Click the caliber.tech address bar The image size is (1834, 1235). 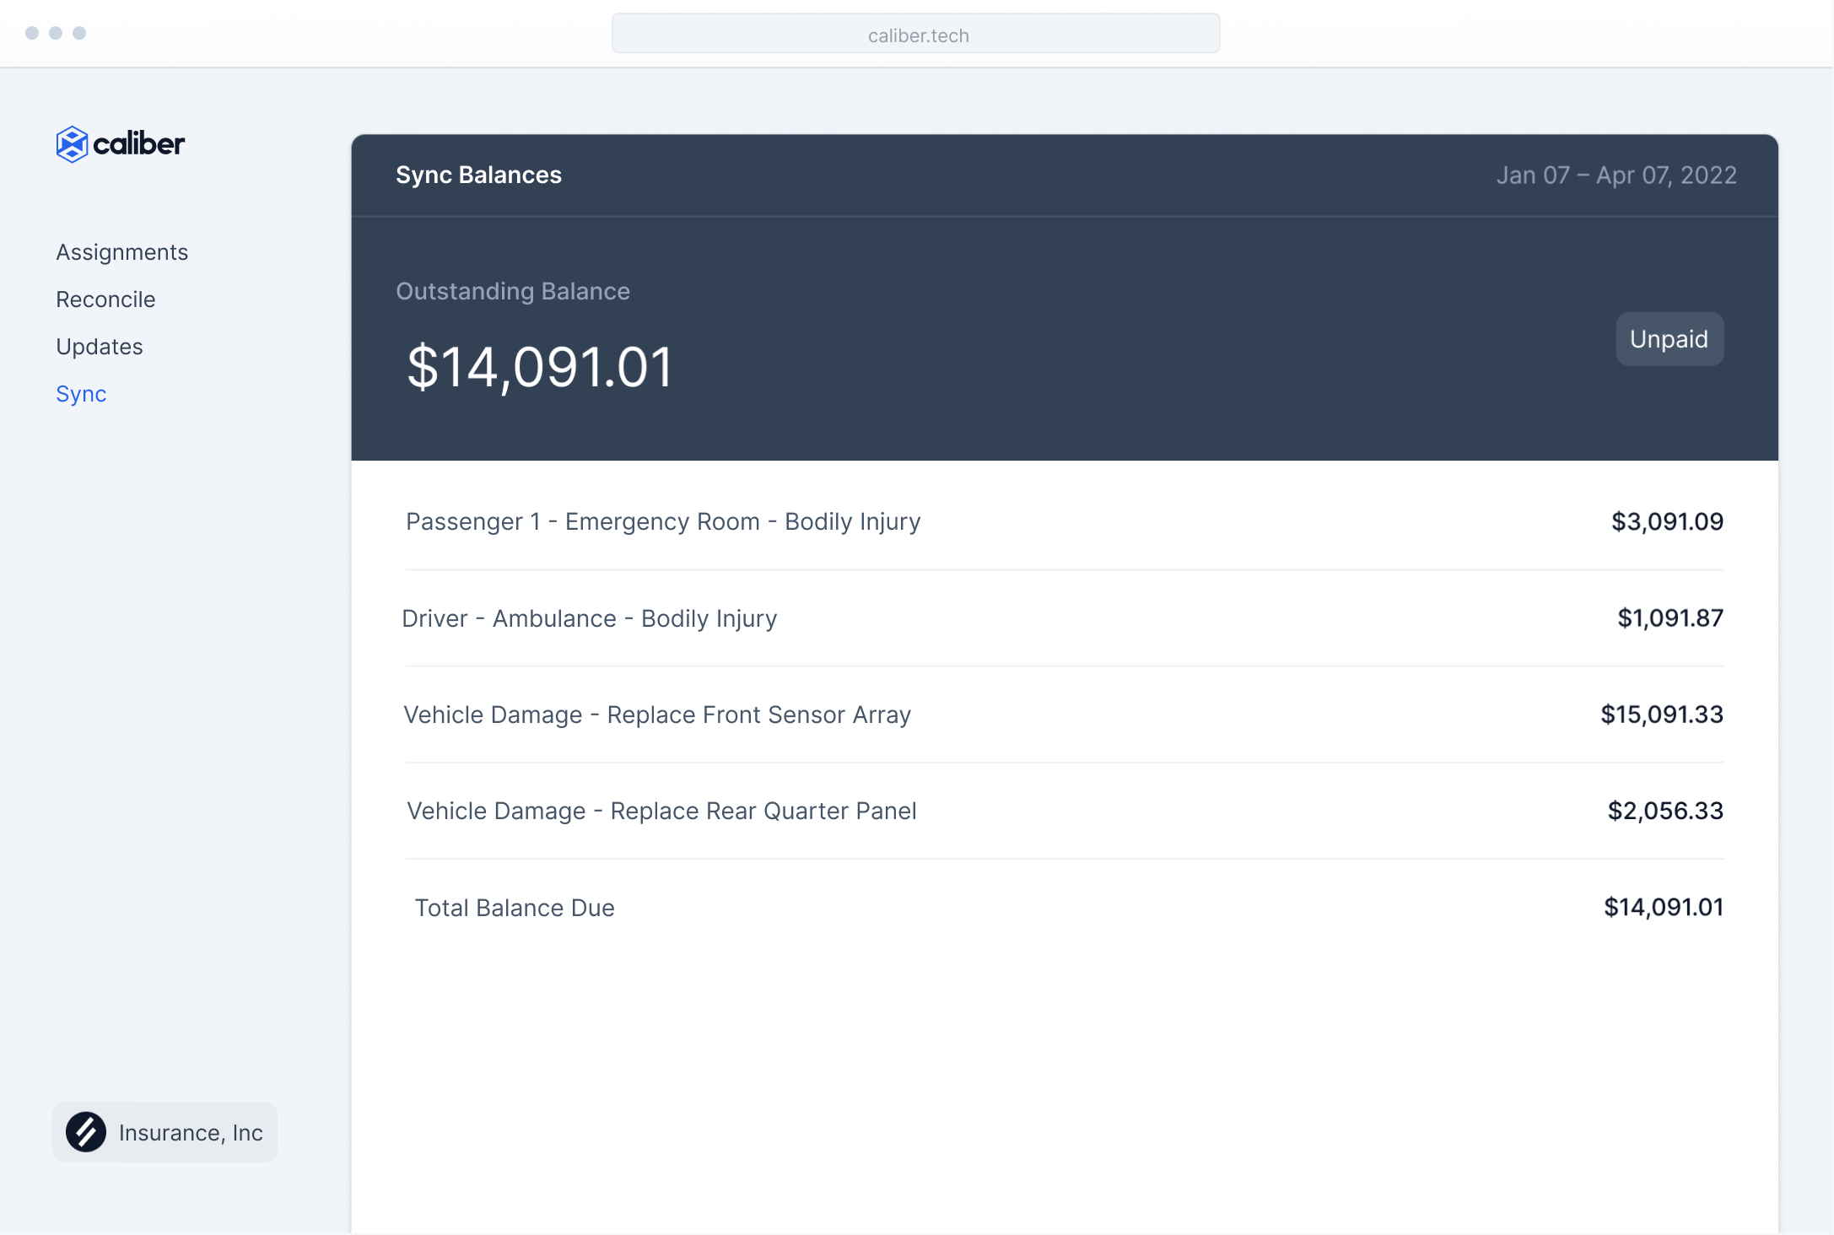tap(915, 35)
